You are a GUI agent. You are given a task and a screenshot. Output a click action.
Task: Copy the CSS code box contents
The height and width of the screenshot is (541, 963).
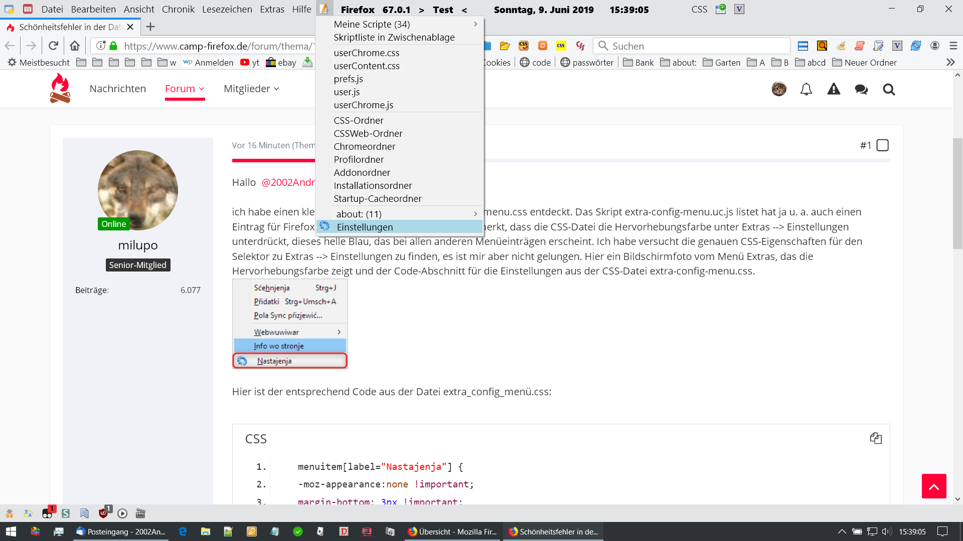[876, 438]
